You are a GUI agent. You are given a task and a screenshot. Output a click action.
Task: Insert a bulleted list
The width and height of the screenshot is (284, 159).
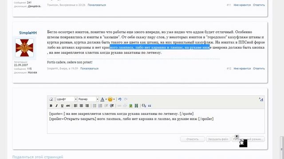95,106
